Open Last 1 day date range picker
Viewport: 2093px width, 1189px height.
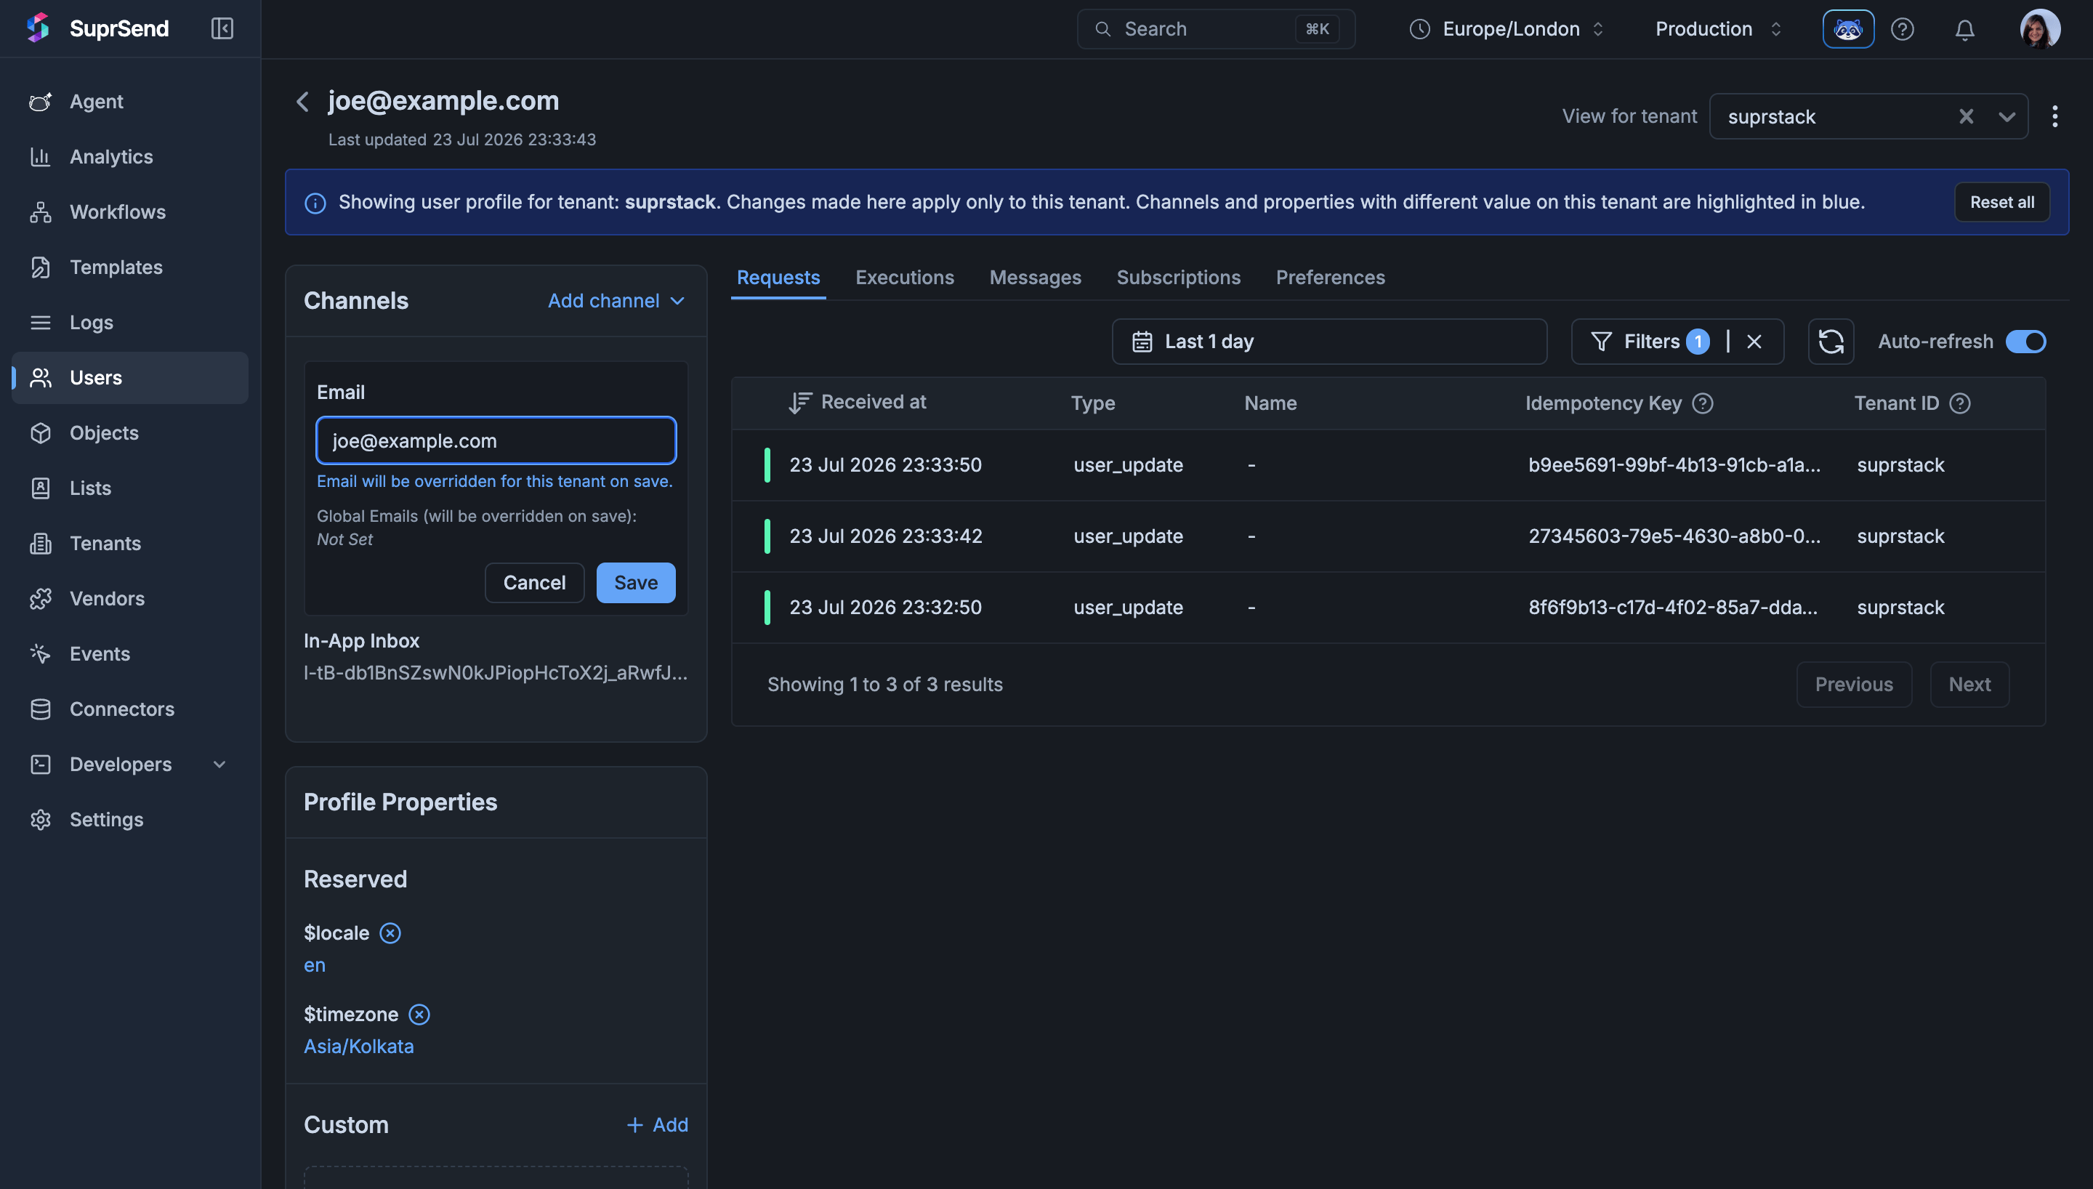click(1329, 342)
